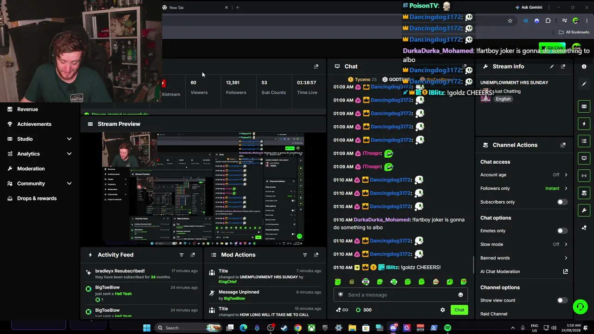
Task: Open Spotify from the taskbar
Action: click(447, 328)
